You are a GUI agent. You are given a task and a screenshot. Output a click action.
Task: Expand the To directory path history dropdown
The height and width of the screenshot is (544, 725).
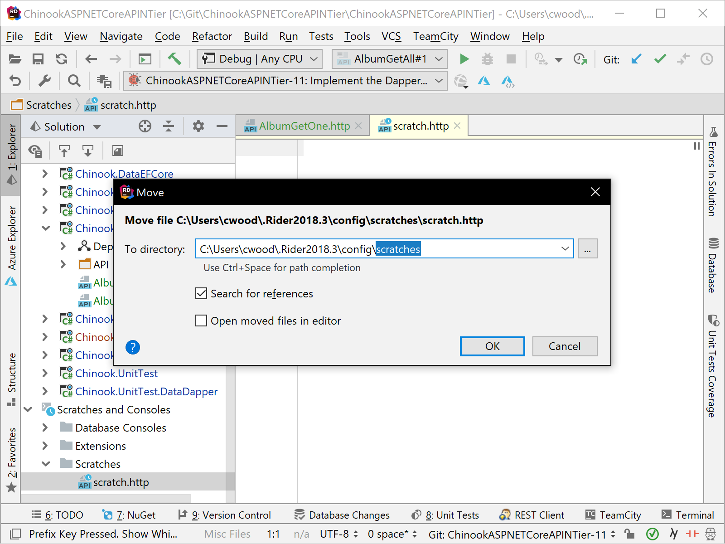tap(565, 249)
